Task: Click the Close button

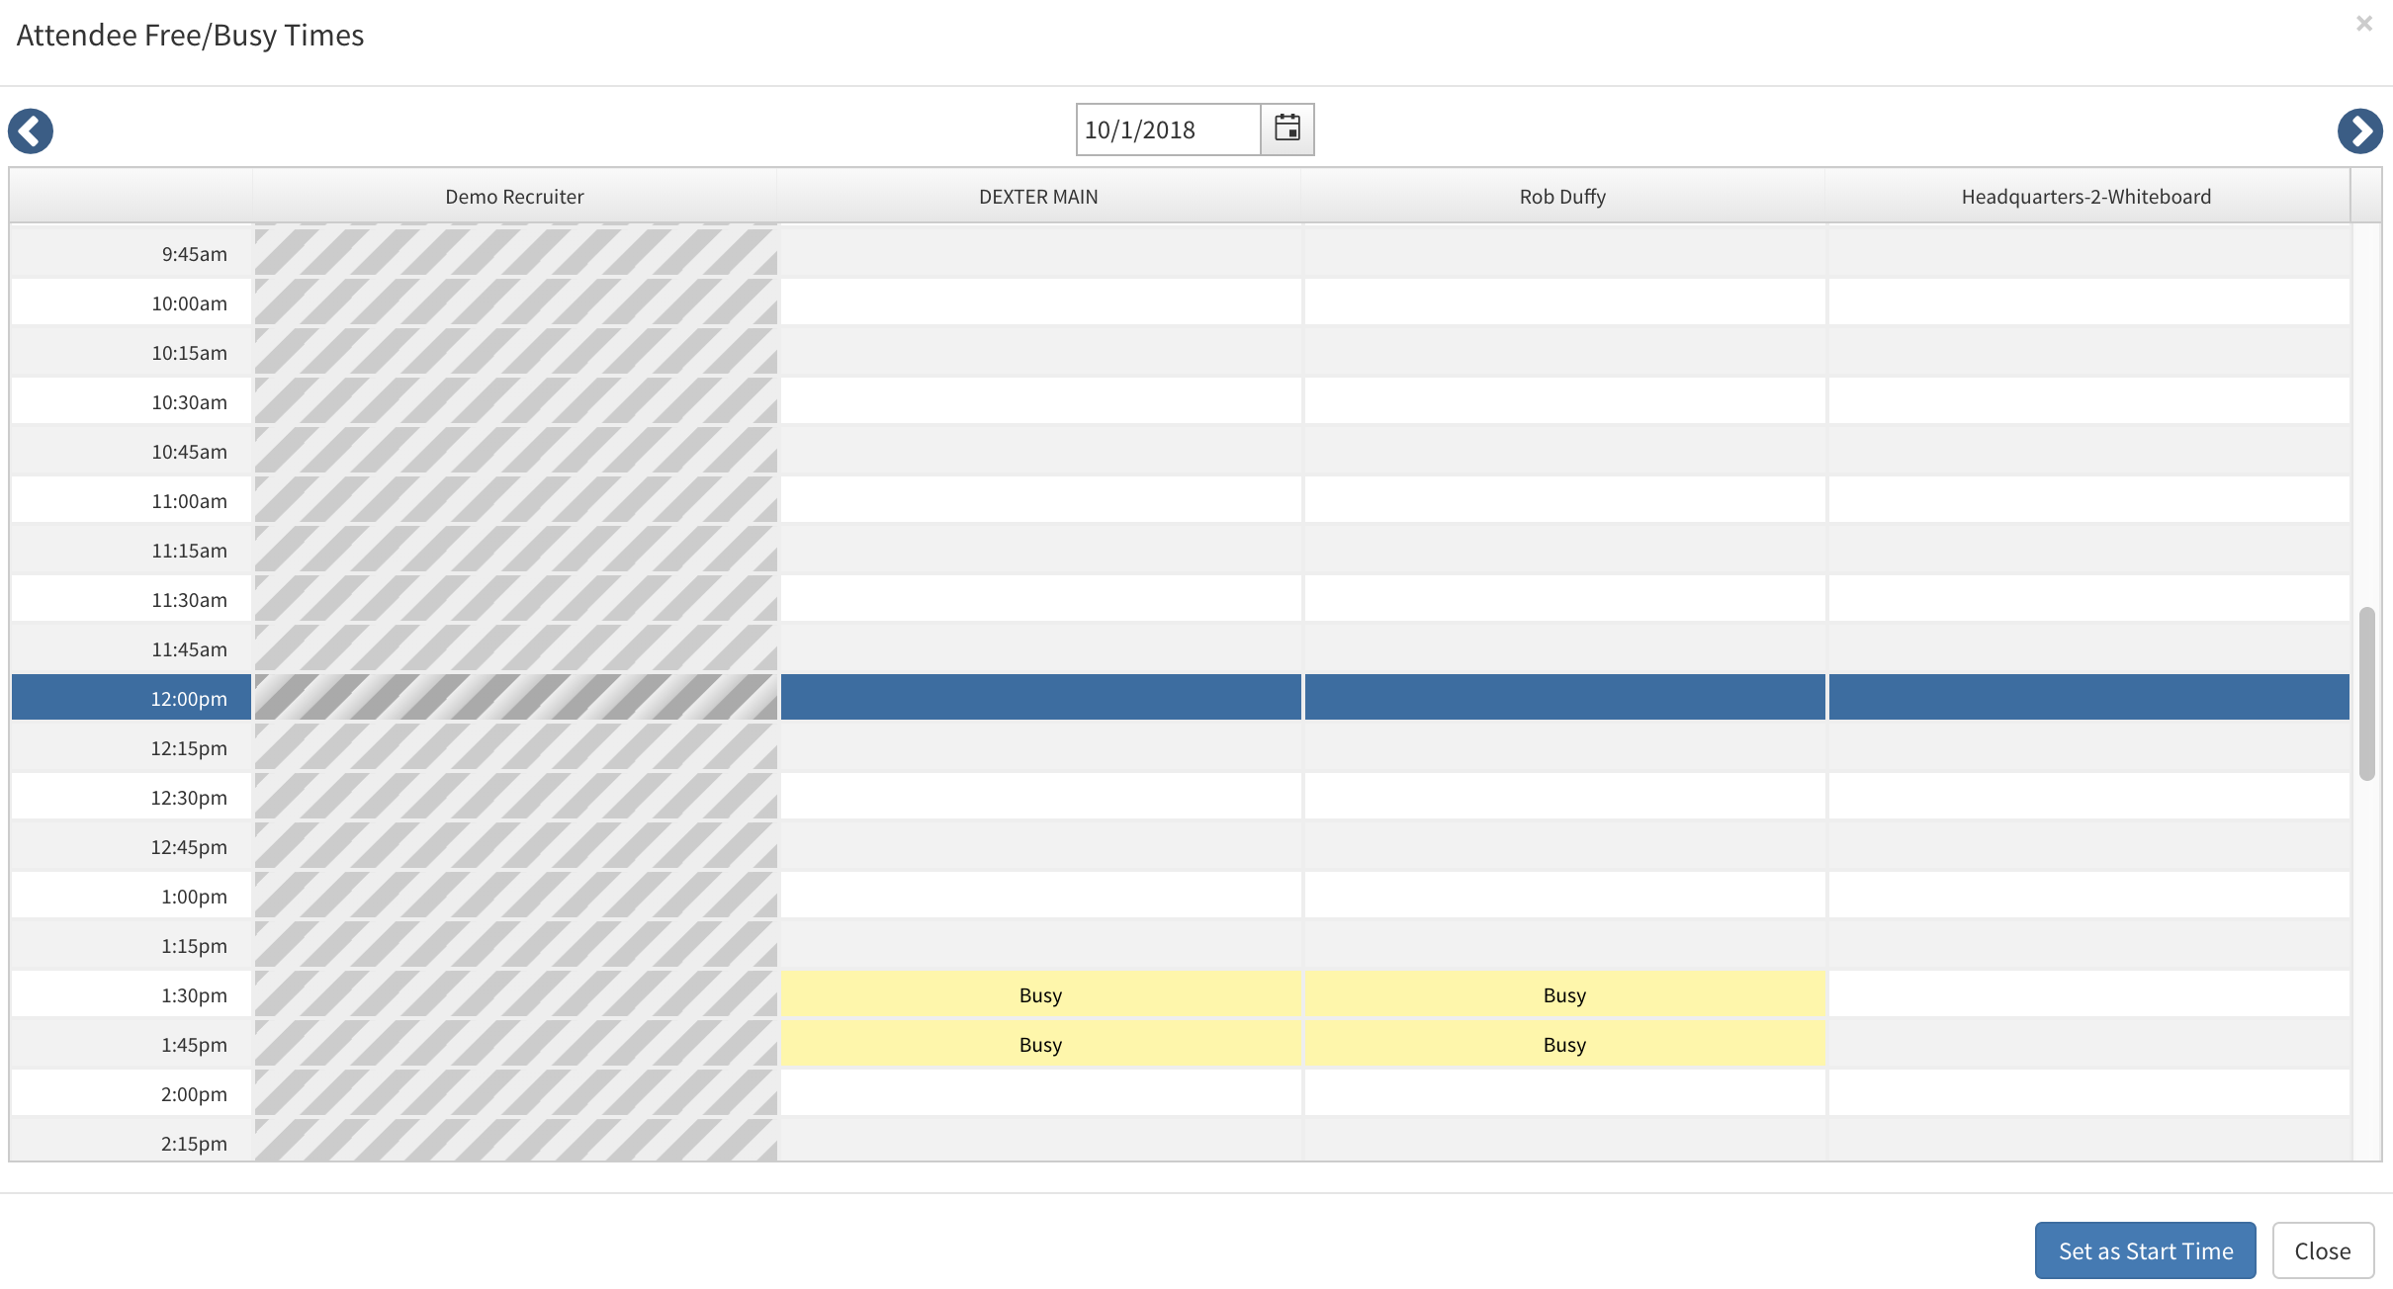Action: click(2322, 1250)
